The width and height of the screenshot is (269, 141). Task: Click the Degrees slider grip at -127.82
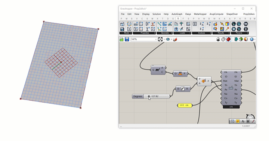149,96
